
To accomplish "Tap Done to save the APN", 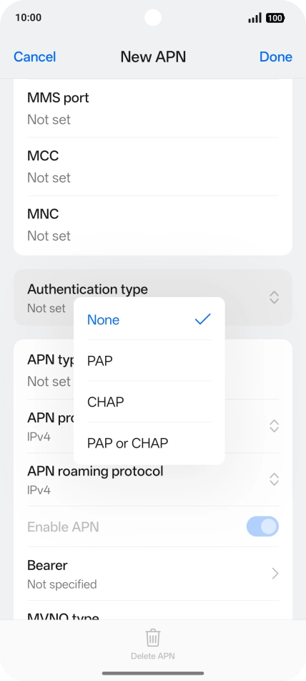I will pyautogui.click(x=276, y=57).
